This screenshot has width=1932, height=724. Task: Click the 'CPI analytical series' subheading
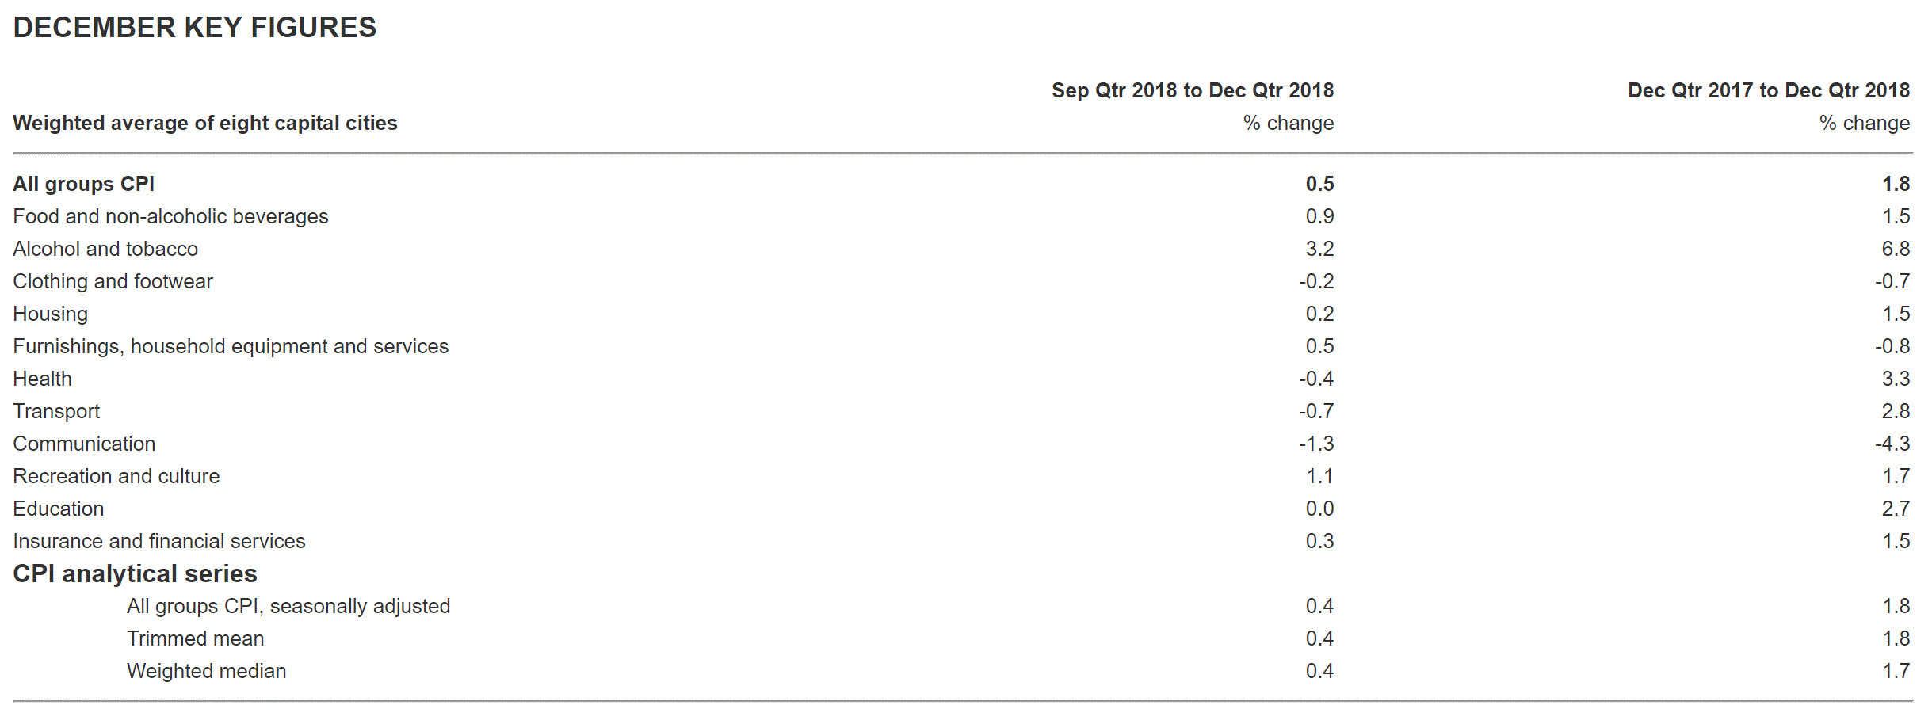click(x=135, y=573)
